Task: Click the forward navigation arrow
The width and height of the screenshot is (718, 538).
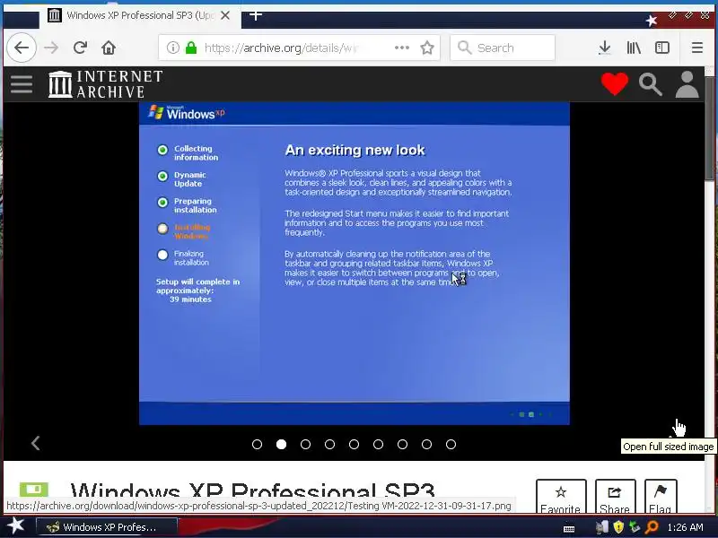Action: click(51, 48)
